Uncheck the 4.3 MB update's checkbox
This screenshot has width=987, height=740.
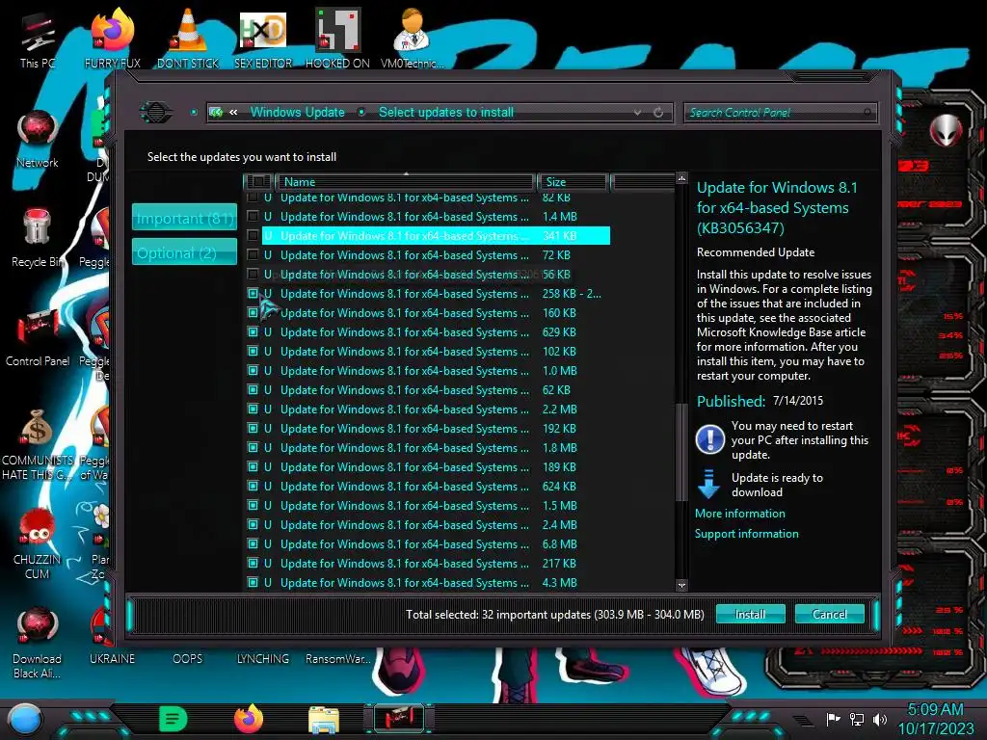pyautogui.click(x=253, y=583)
